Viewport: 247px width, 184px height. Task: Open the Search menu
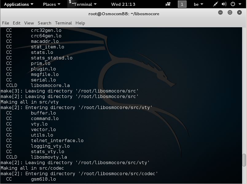45,23
